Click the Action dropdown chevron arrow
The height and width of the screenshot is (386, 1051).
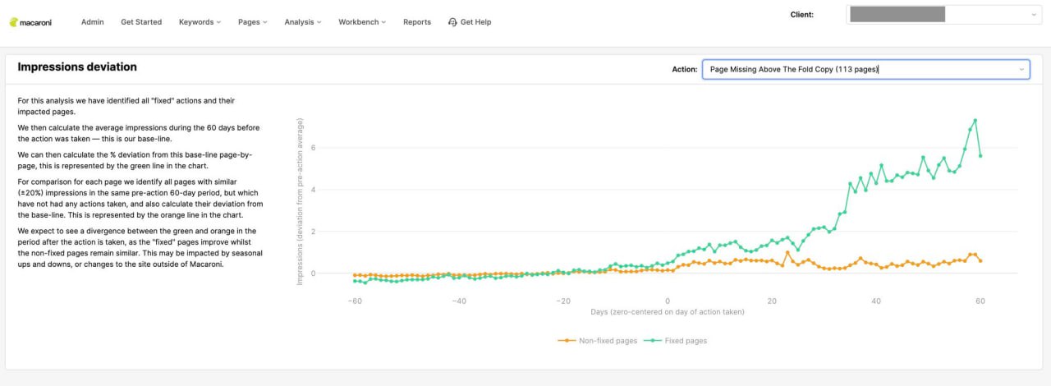[x=1021, y=70]
